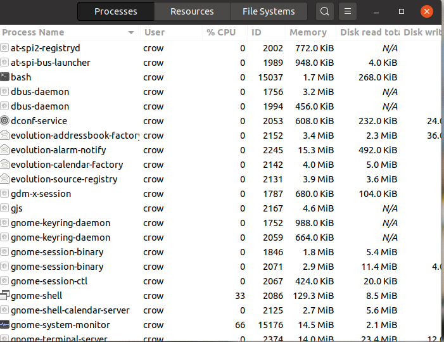The image size is (444, 342).
Task: Select the bash process name
Action: [x=21, y=77]
